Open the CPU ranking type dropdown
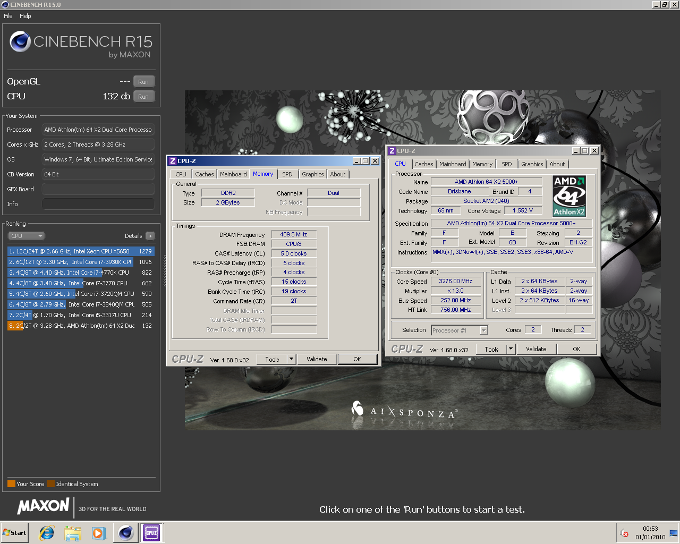 pyautogui.click(x=26, y=236)
